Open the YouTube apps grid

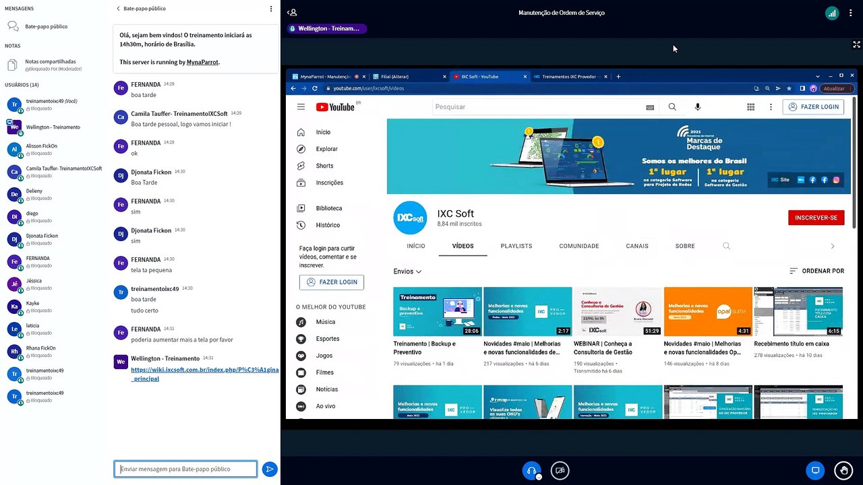point(750,106)
